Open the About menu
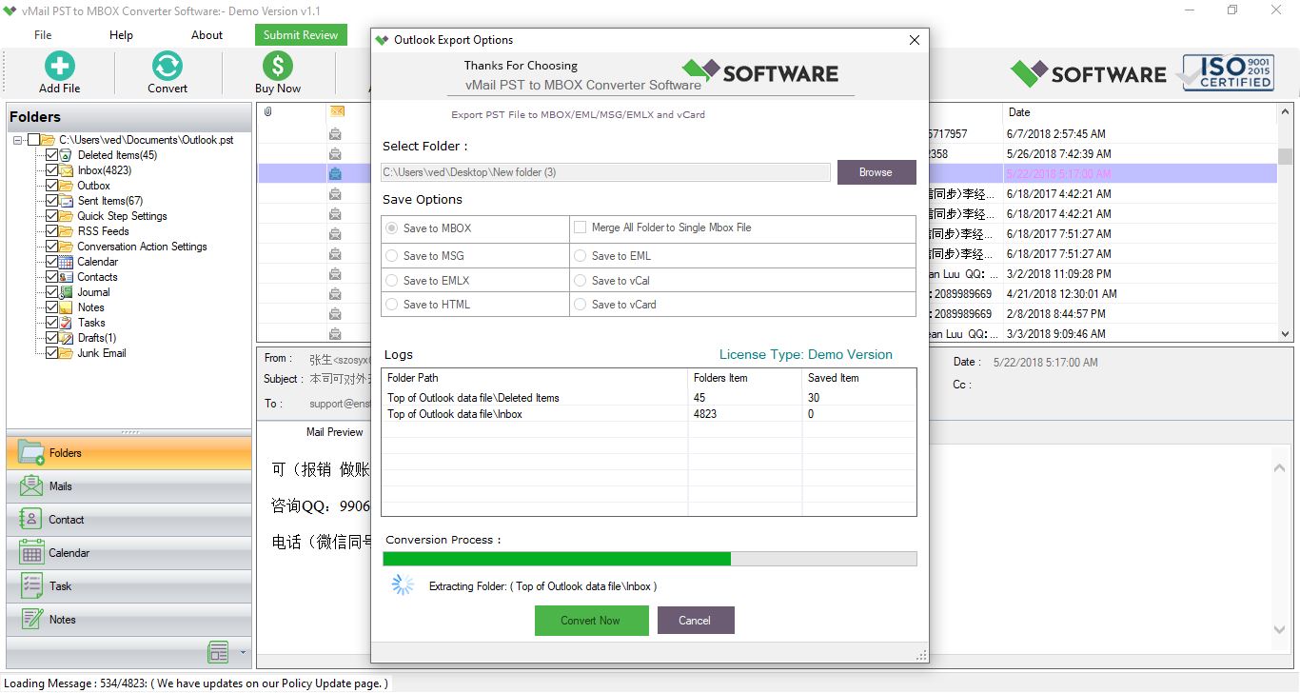This screenshot has height=693, width=1300. [207, 35]
